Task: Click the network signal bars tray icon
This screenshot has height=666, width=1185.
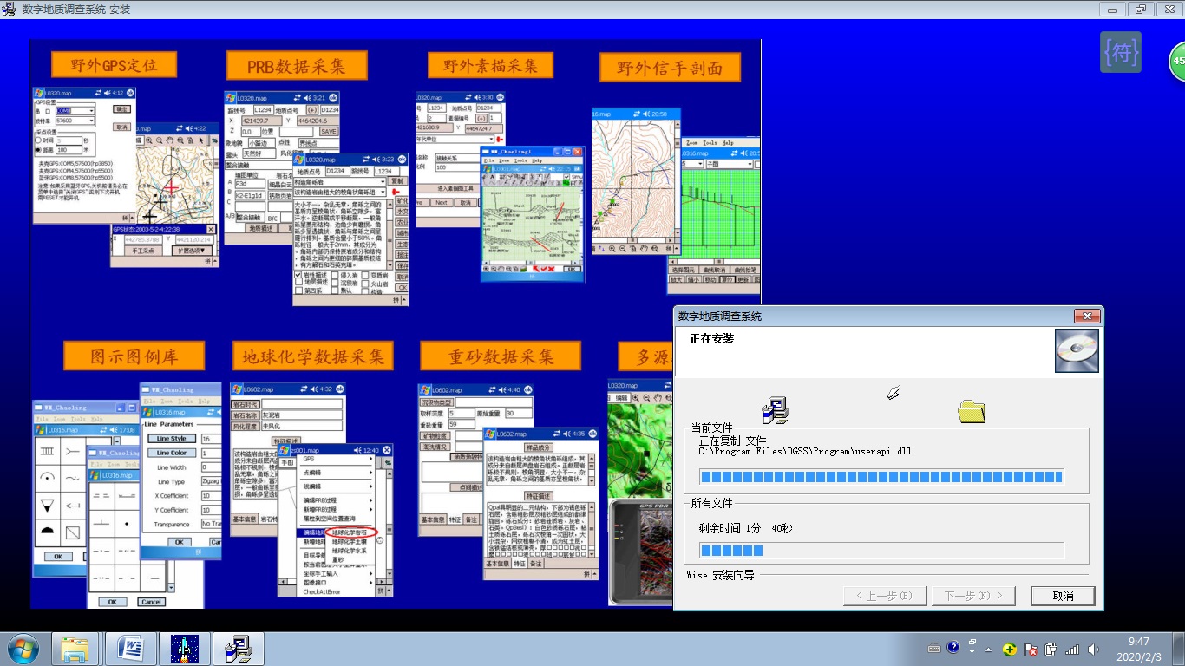Action: (1072, 649)
